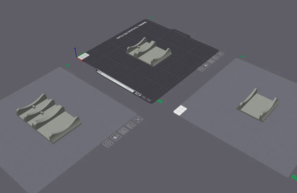The image size is (297, 193).
Task: Auto-orient objects on the front-left plate
Action: point(131,125)
